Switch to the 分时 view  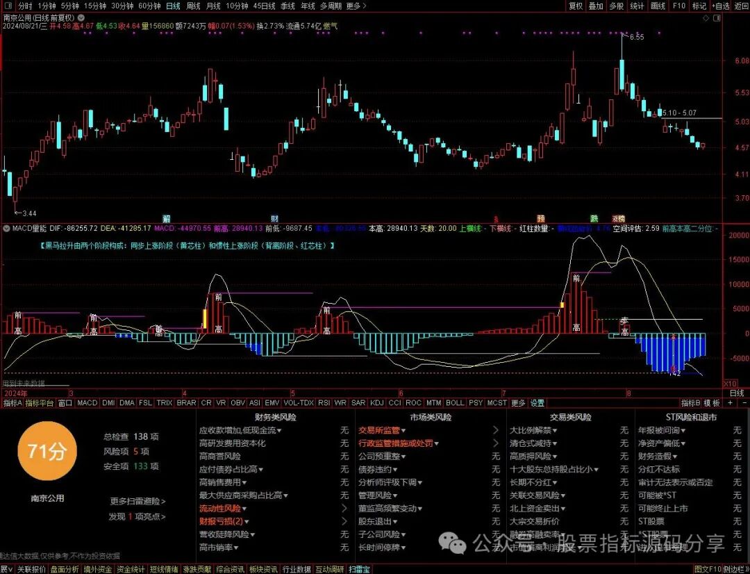pos(26,6)
